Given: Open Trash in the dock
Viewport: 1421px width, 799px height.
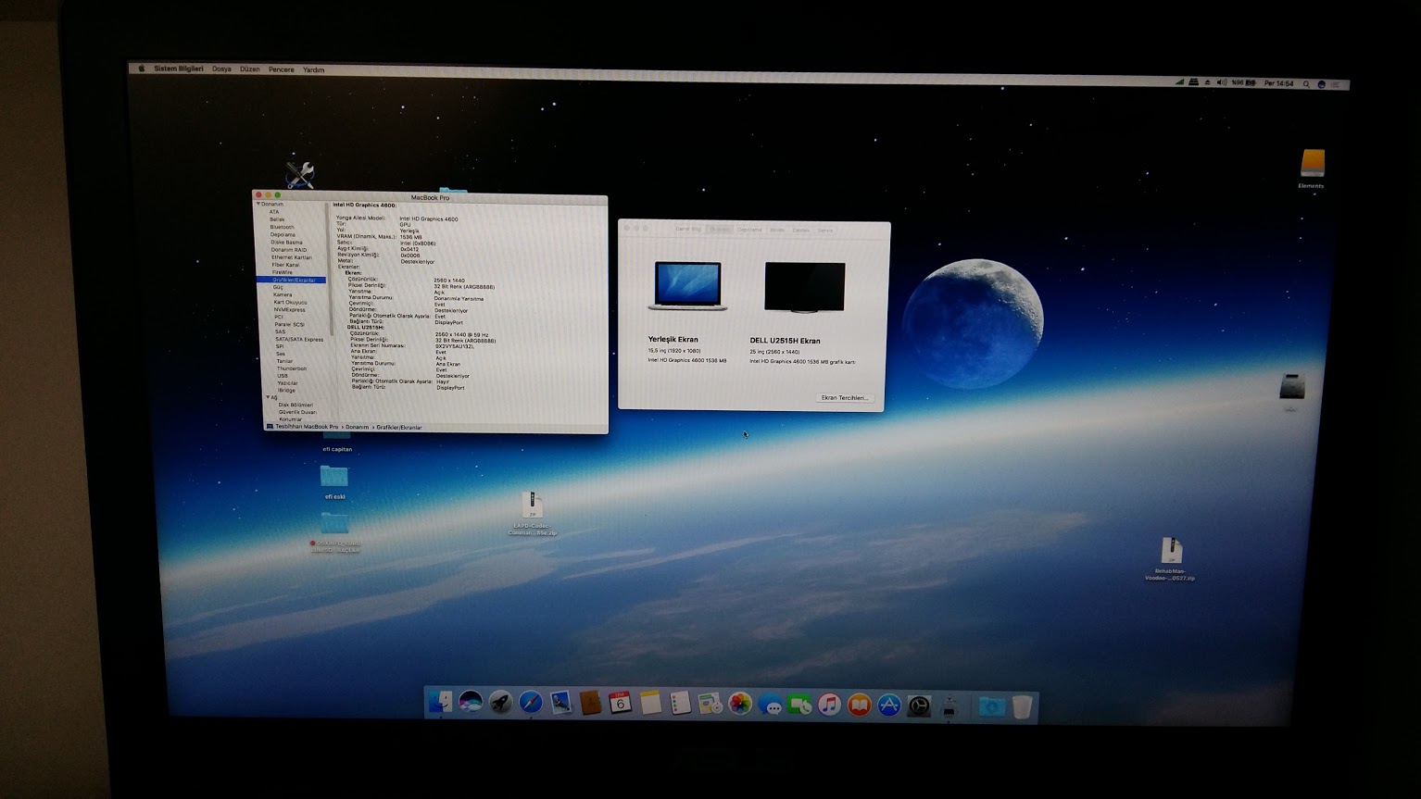Looking at the screenshot, I should pyautogui.click(x=1022, y=707).
